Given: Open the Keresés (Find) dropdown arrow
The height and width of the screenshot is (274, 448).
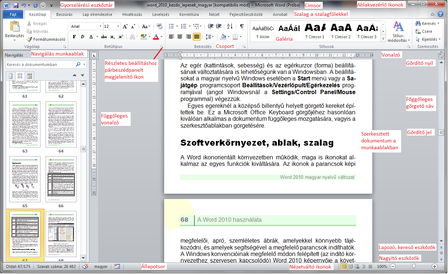Looking at the screenshot, I should pos(438,23).
